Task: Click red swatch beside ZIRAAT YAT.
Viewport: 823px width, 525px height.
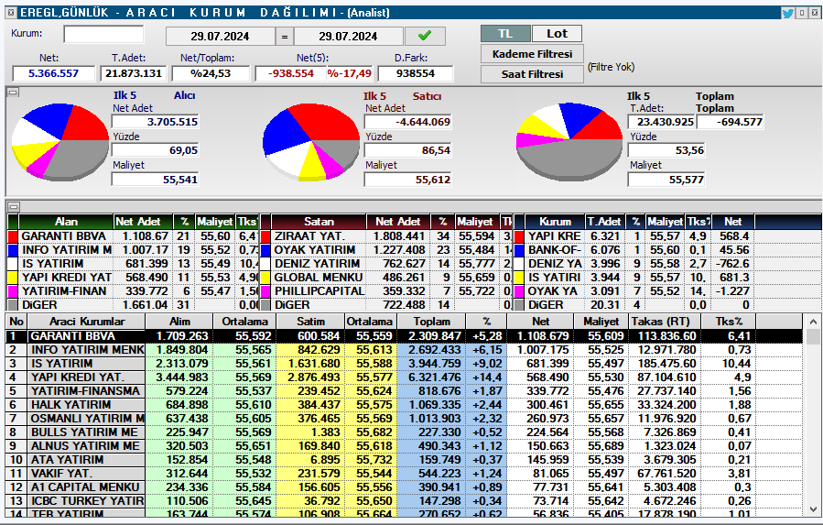Action: [x=265, y=236]
